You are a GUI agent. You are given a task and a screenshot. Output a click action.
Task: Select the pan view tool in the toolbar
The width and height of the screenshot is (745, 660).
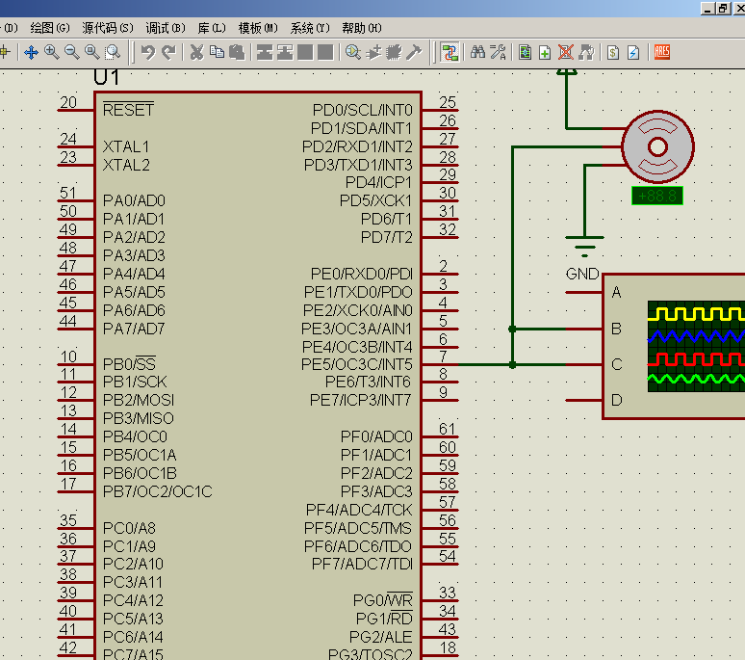[32, 52]
